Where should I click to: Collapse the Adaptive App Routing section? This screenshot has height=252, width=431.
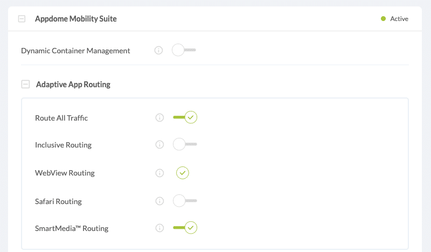(x=25, y=85)
